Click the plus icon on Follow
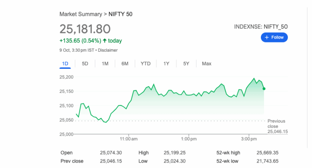Screen dimensions: 312x168 [267, 37]
